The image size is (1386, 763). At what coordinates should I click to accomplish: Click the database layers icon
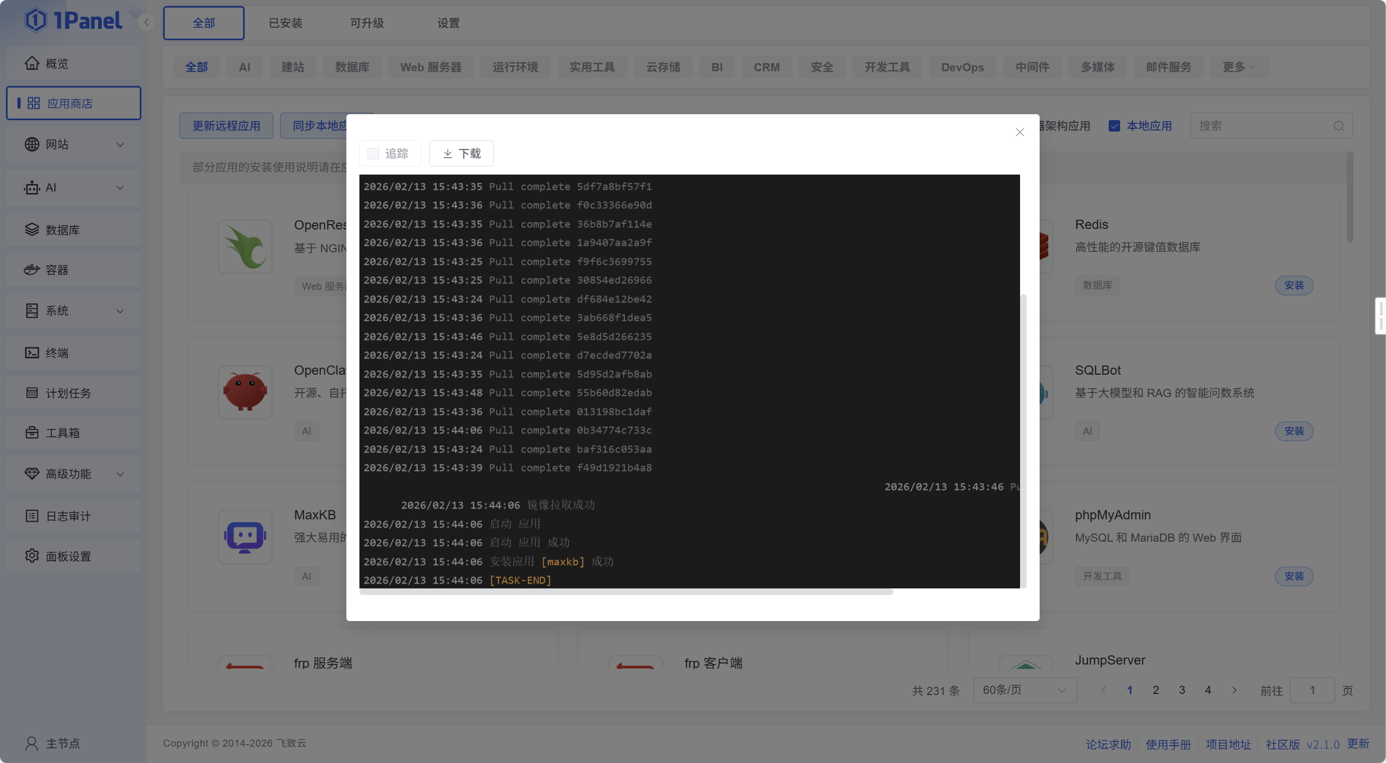click(x=32, y=229)
